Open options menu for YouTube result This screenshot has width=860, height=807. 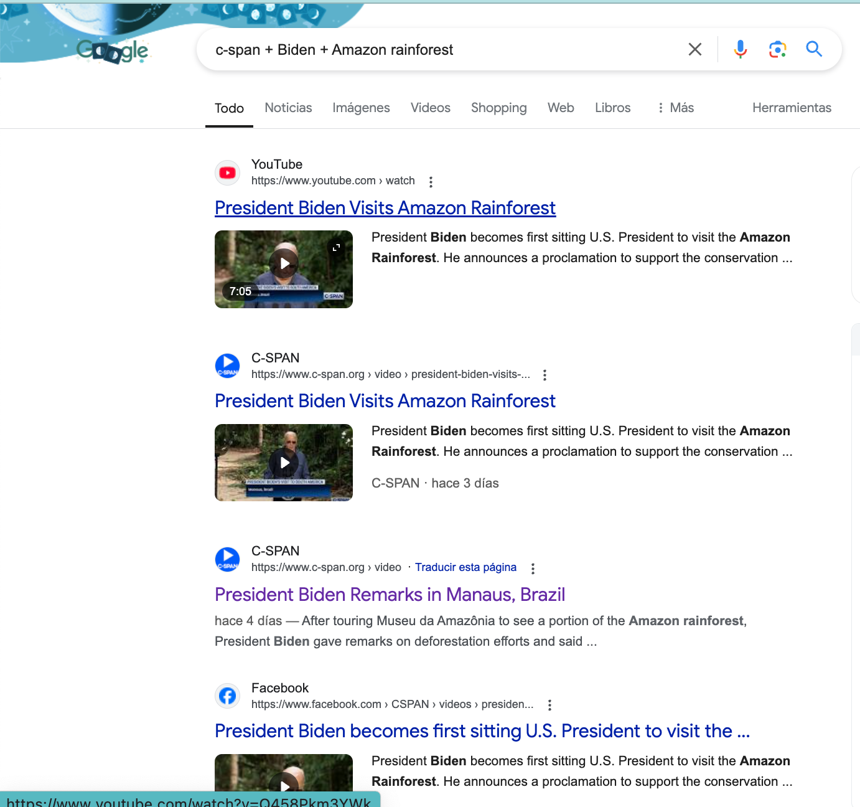click(x=431, y=182)
